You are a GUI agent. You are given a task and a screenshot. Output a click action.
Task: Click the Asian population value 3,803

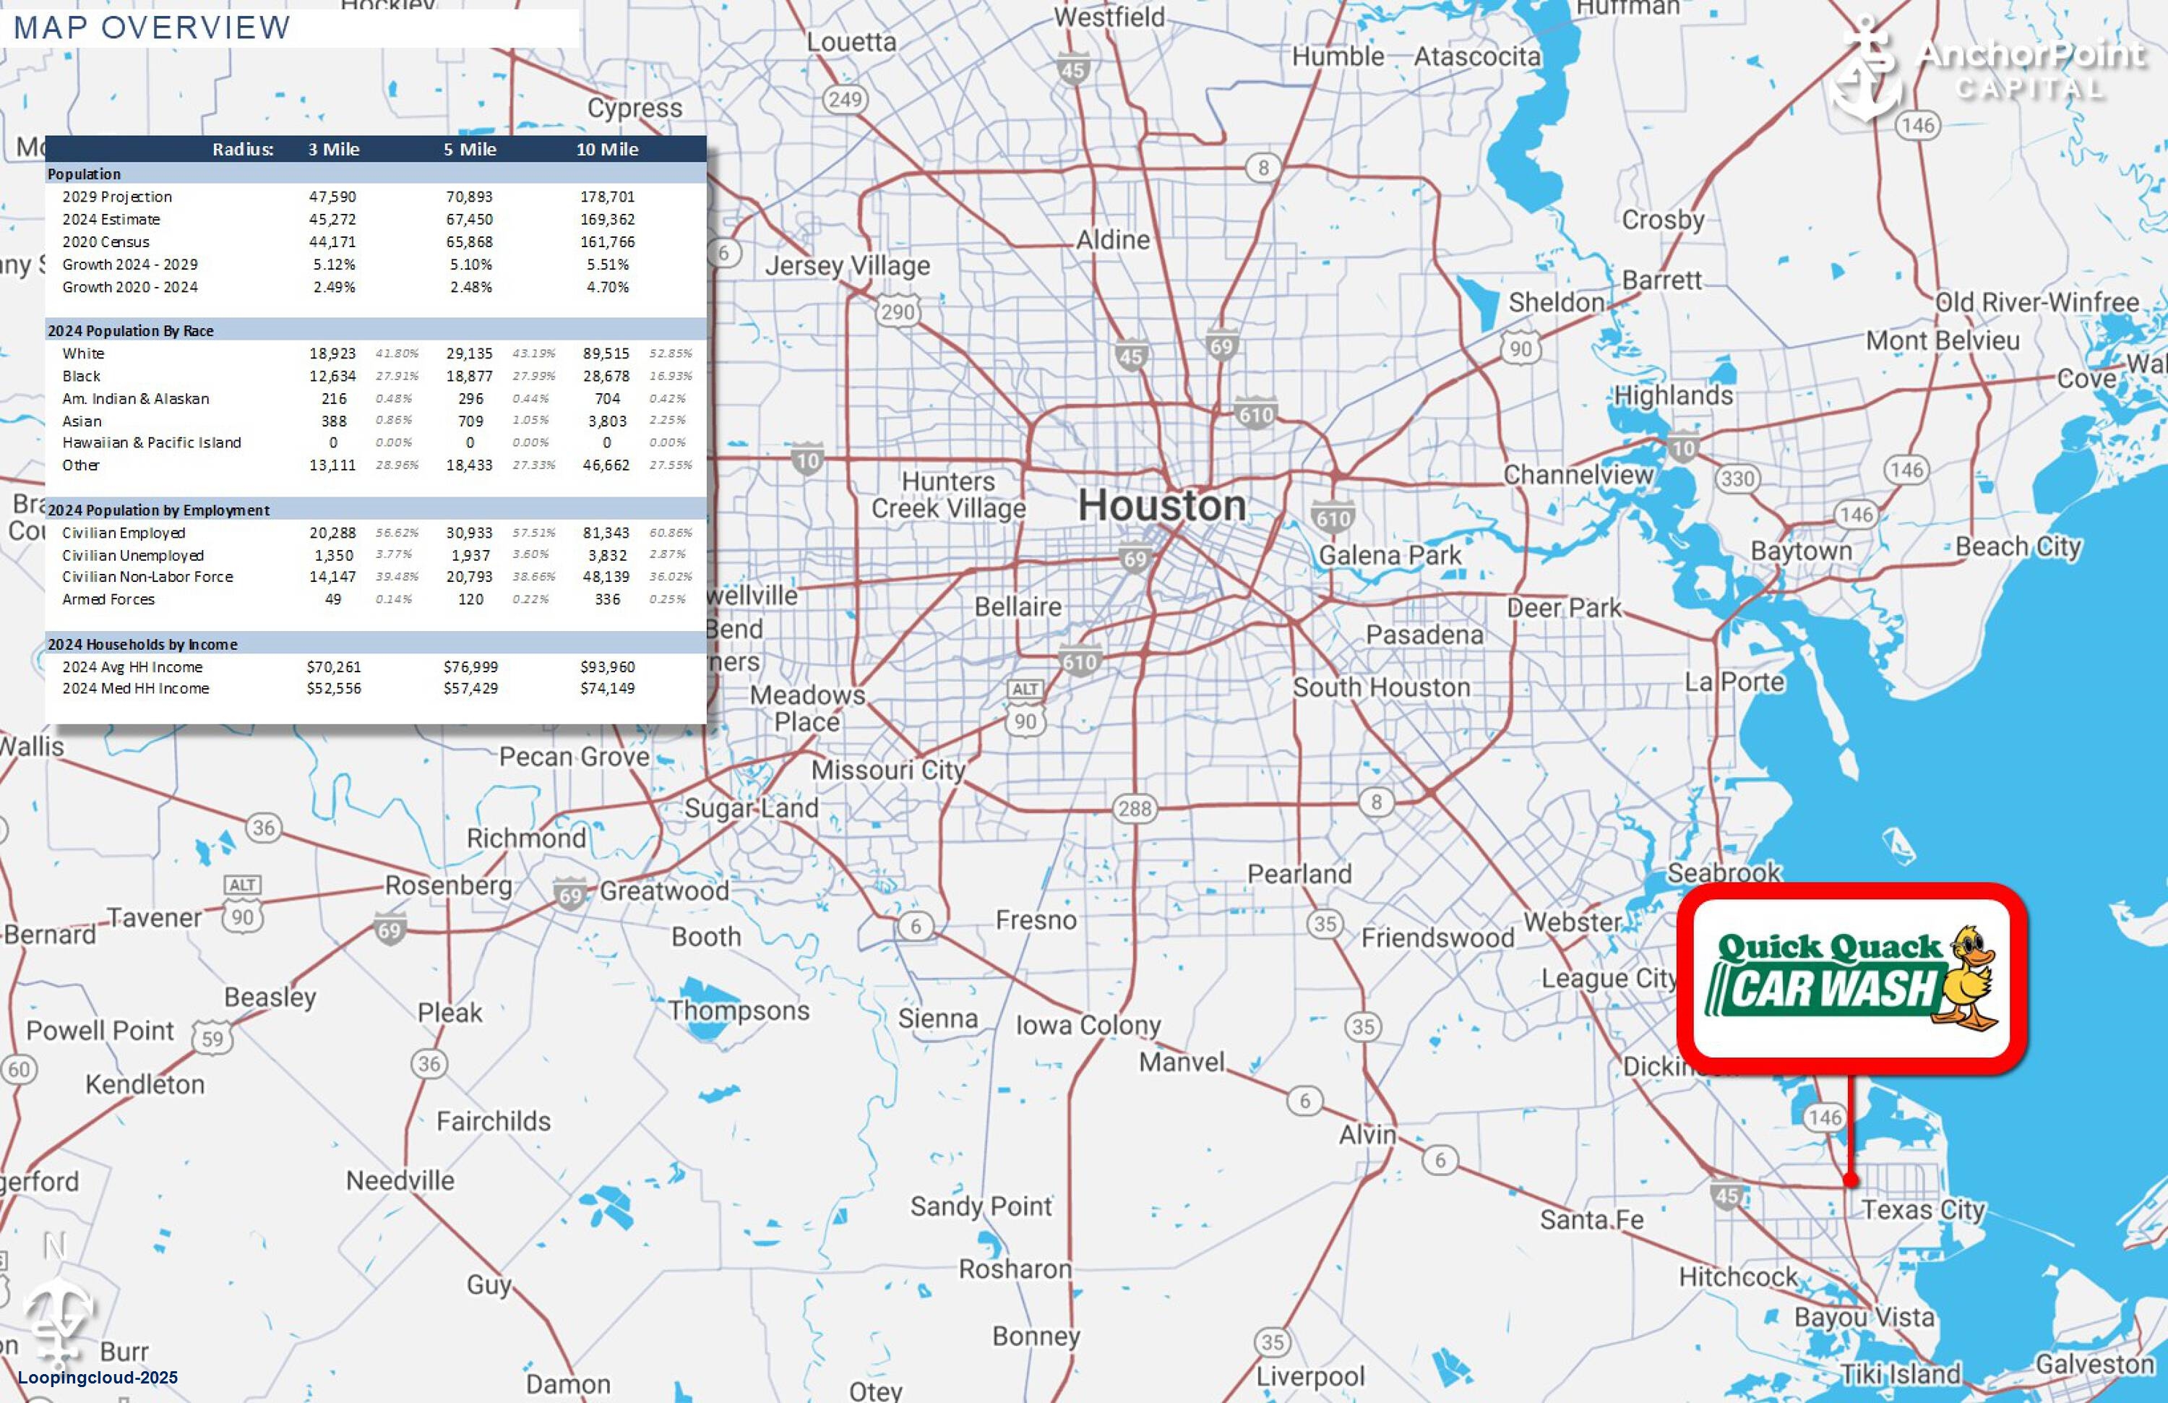608,421
